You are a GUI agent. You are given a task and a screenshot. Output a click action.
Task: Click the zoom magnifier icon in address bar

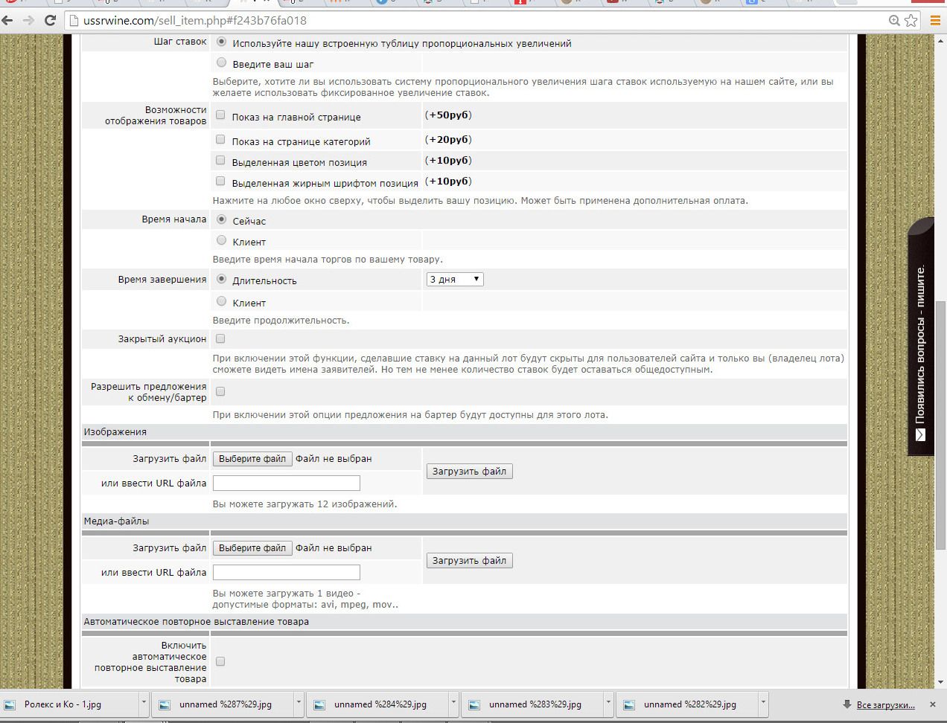pos(894,21)
